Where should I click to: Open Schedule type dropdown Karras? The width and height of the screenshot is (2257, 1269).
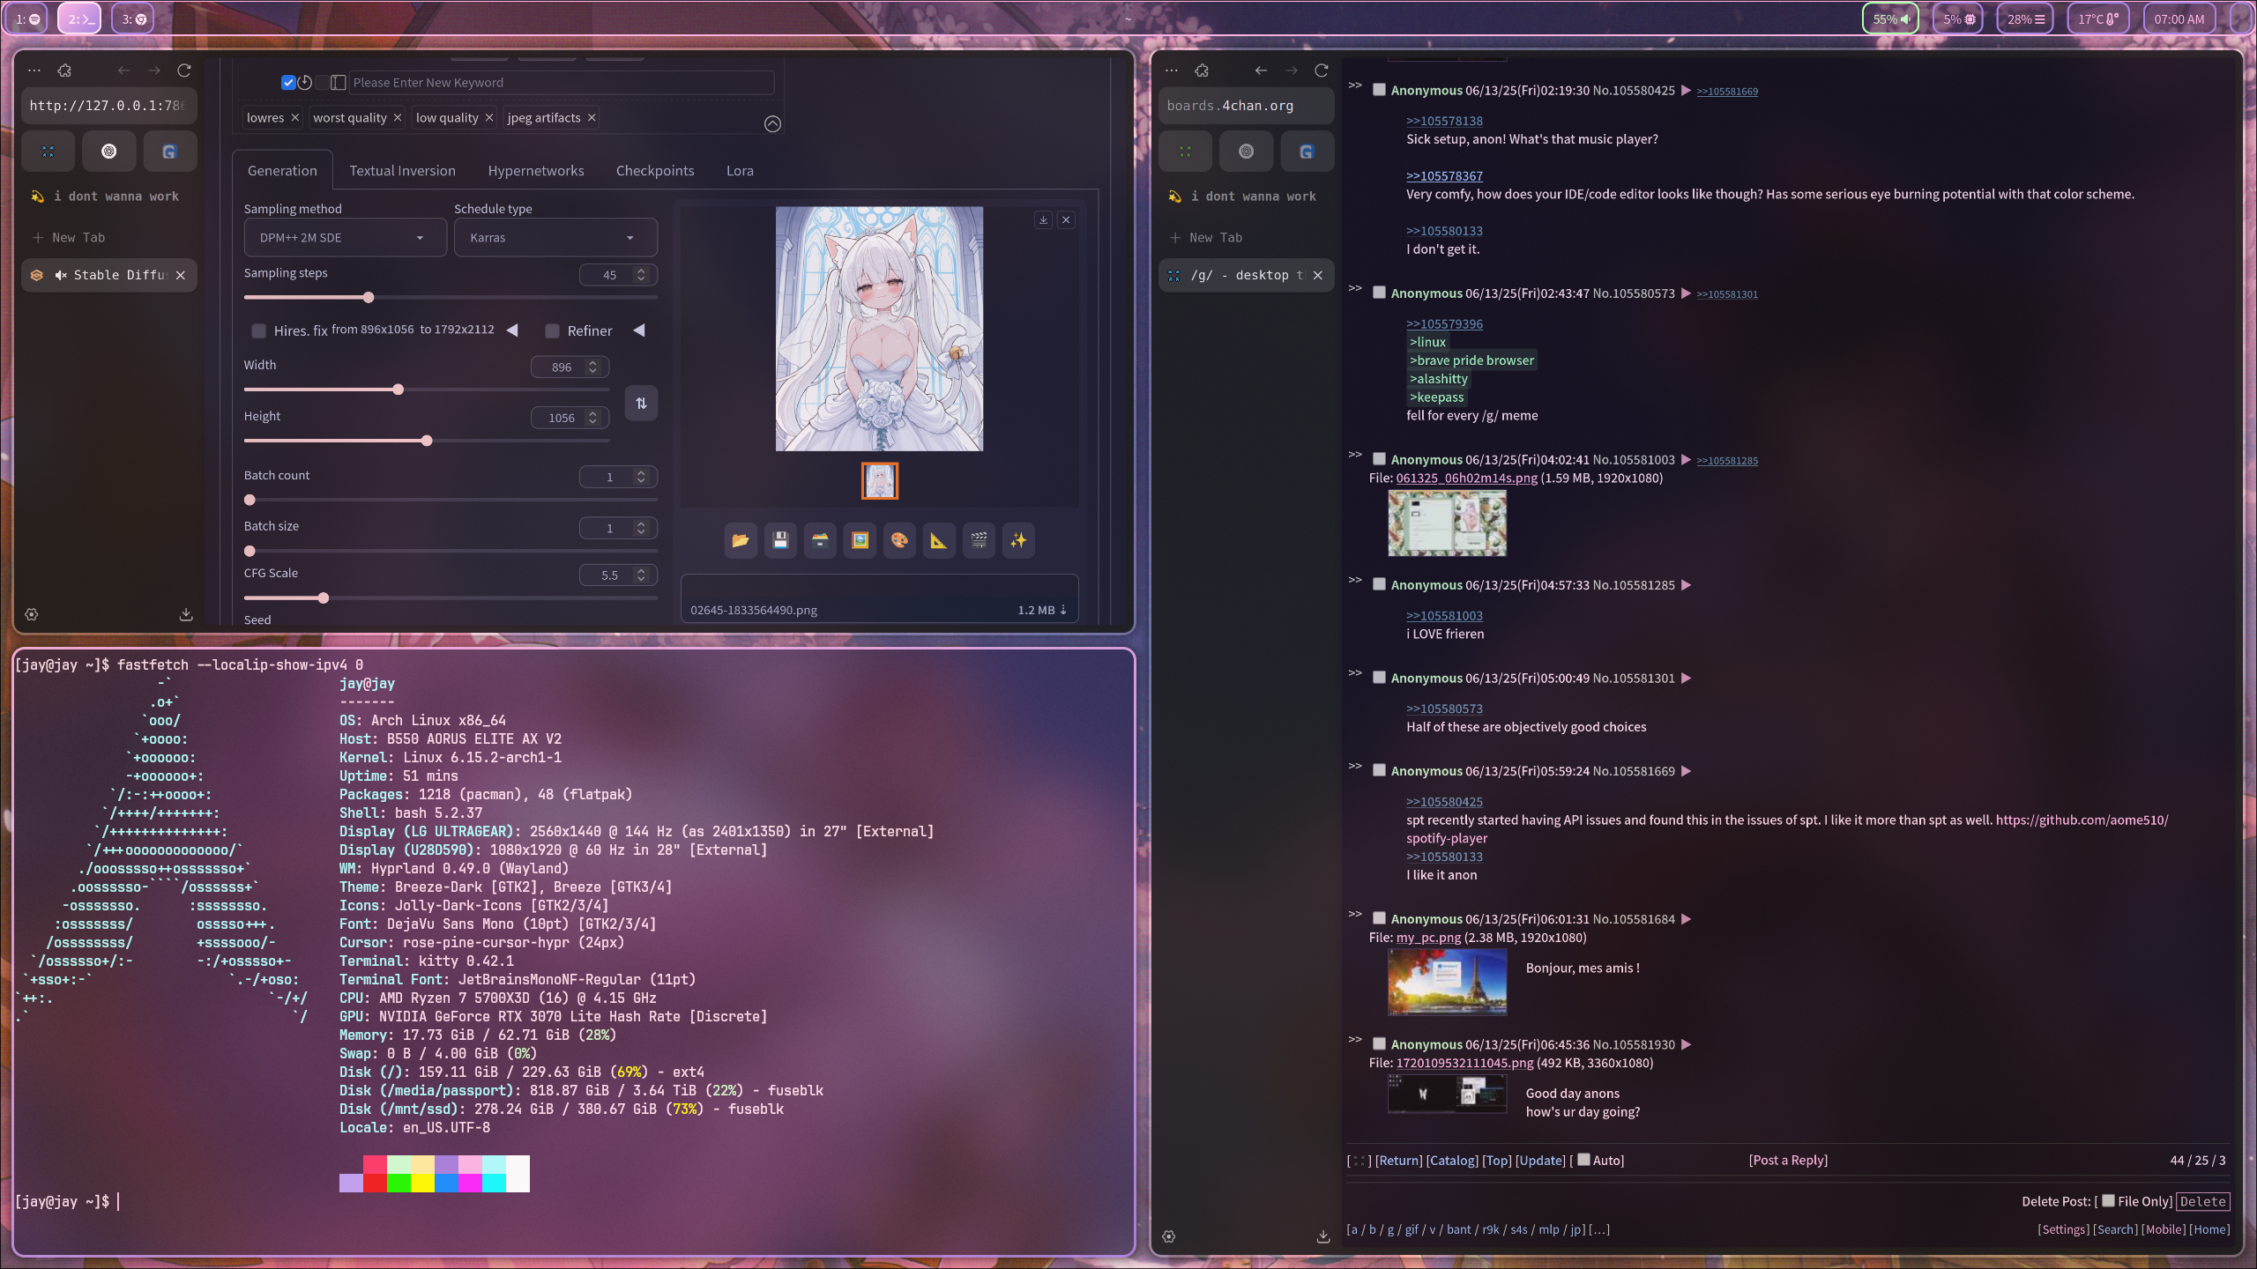(555, 237)
